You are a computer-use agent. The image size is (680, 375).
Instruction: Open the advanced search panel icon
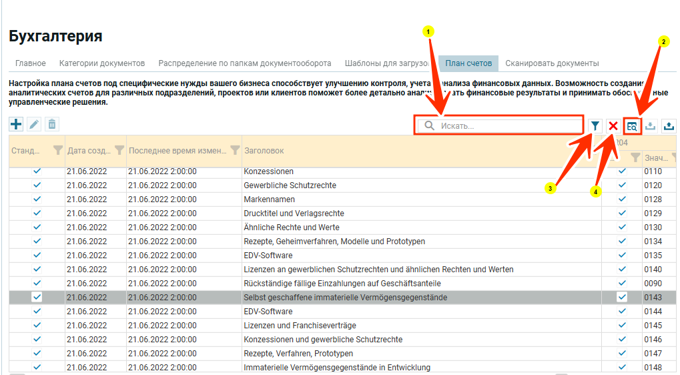point(633,125)
